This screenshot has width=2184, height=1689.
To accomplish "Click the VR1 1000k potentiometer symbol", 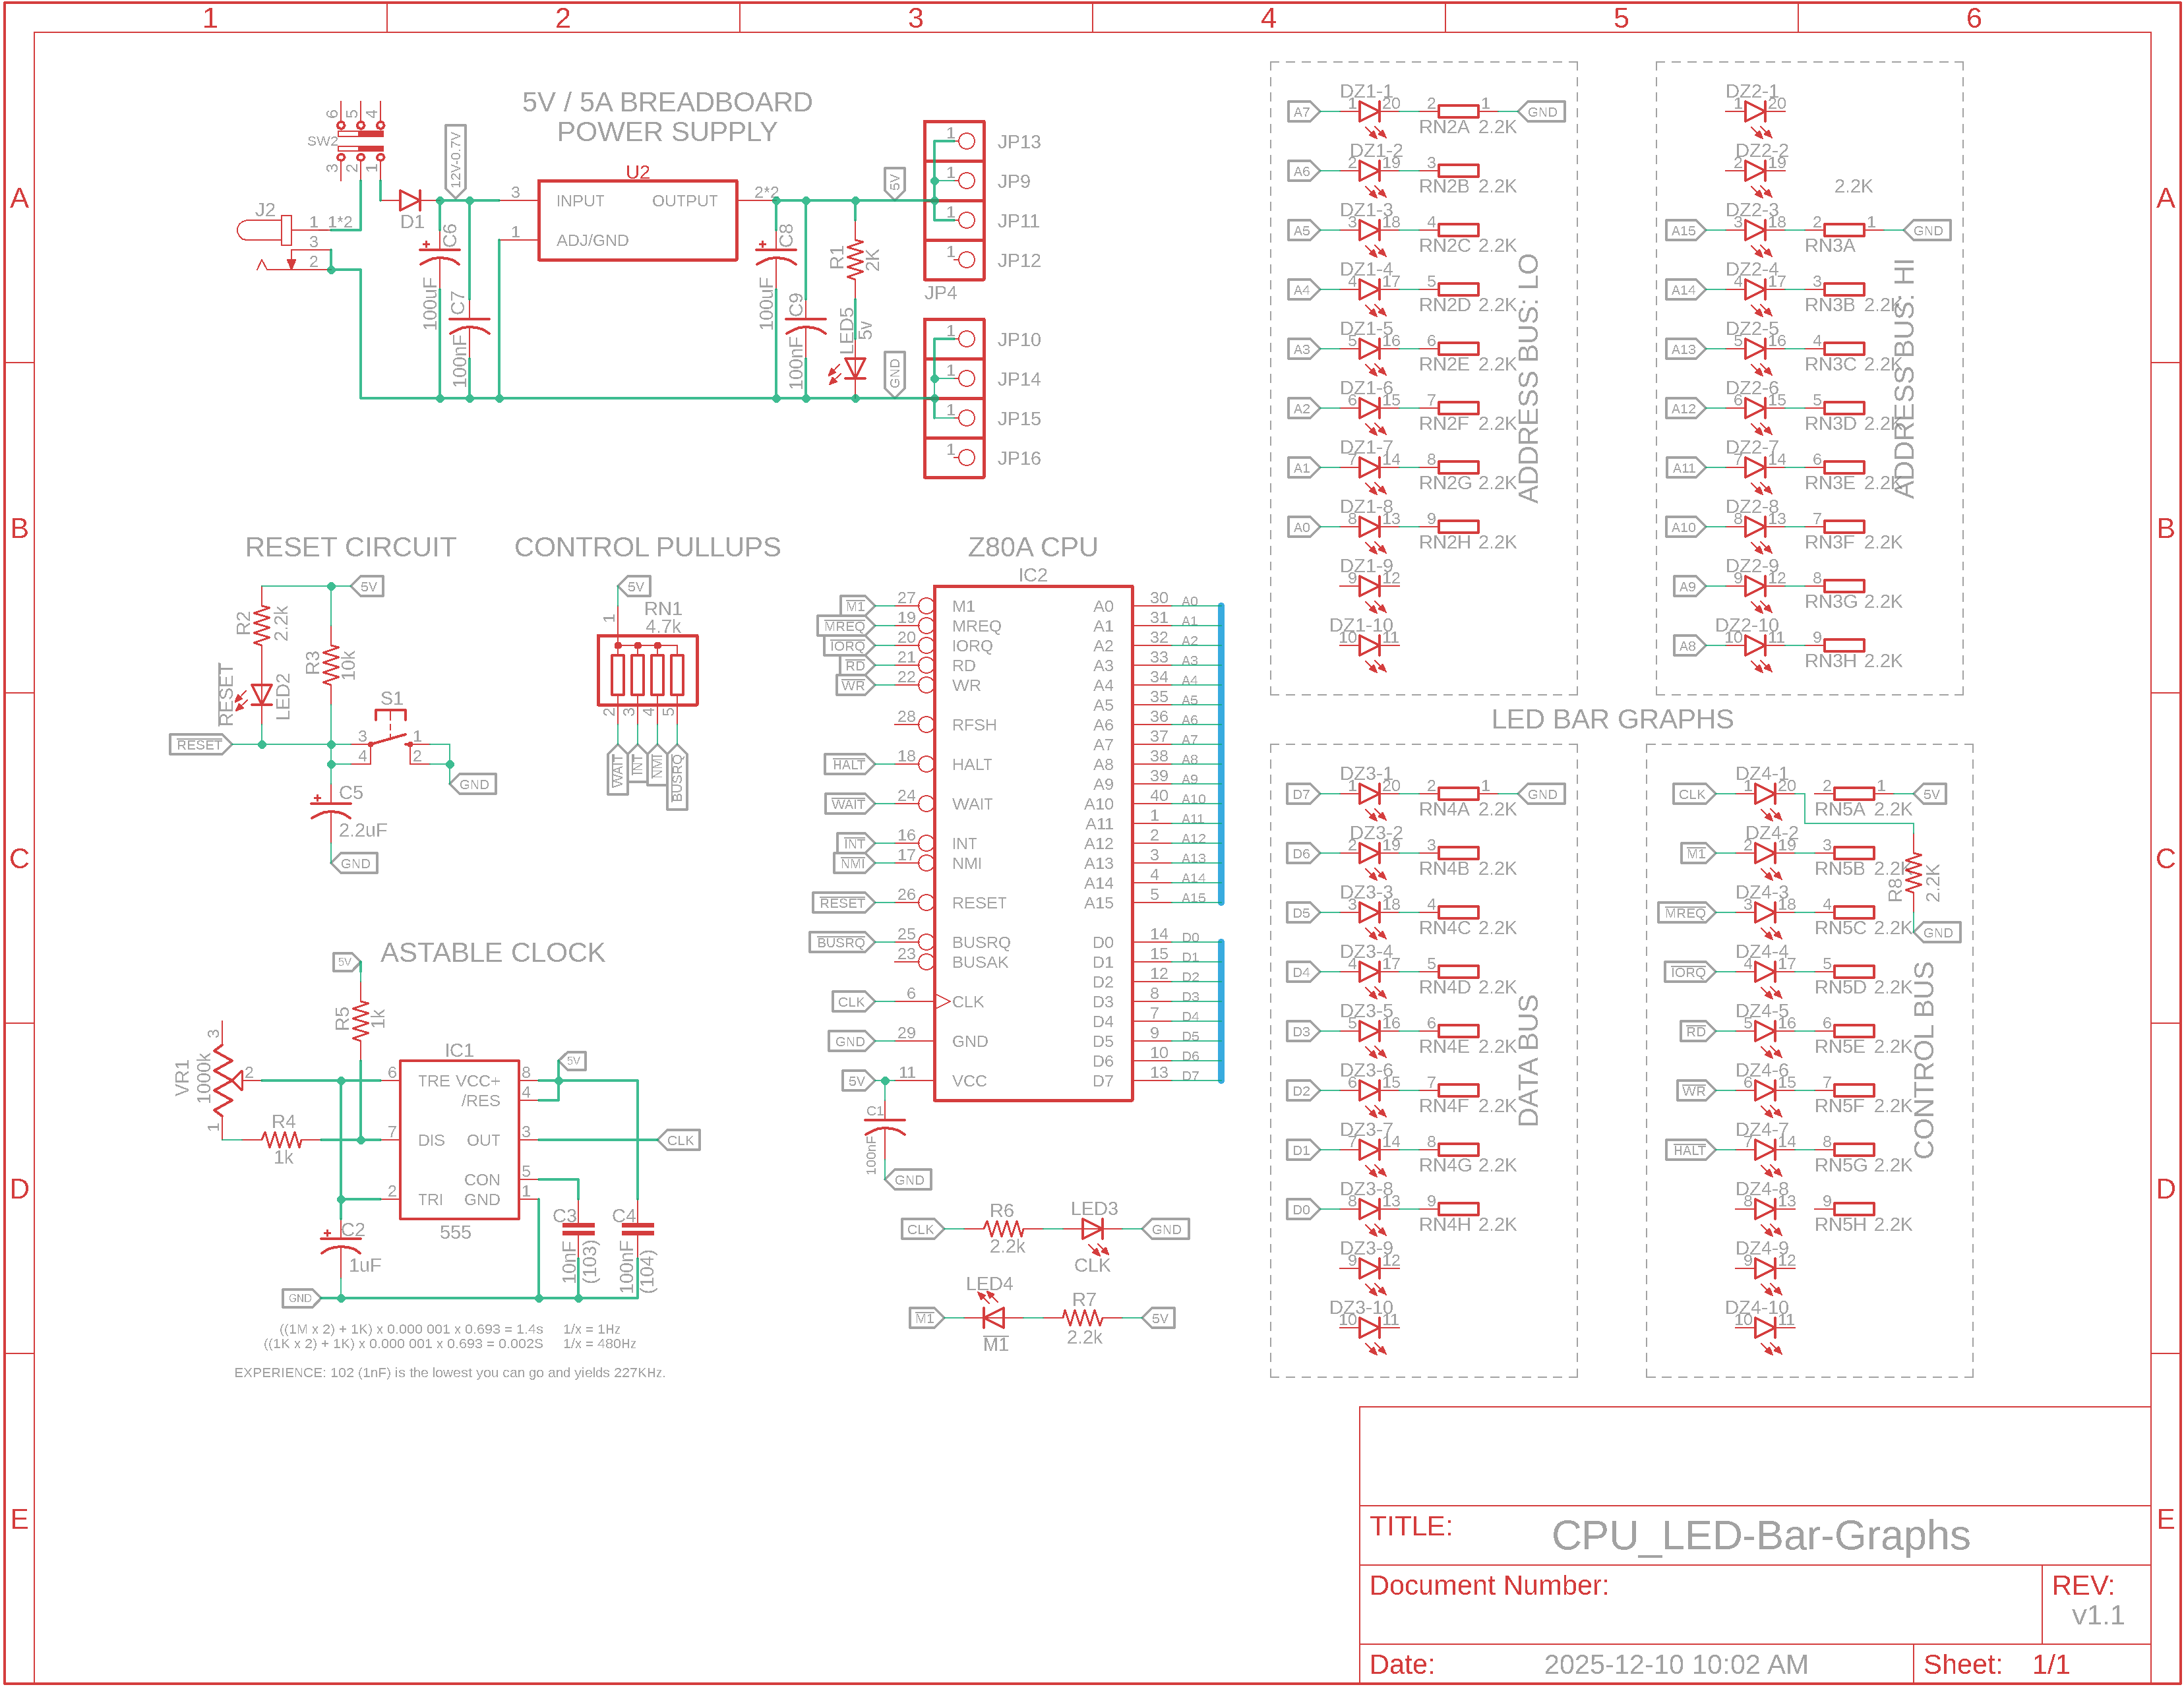I will 223,1080.
